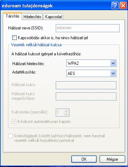Click the eduroam tulajdonságok title text
Viewport: 128px width, 167px height.
[27, 6]
